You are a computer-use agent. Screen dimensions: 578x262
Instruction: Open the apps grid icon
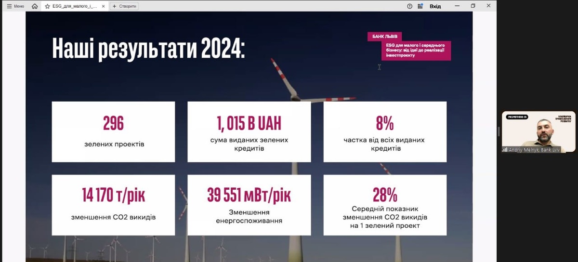420,6
